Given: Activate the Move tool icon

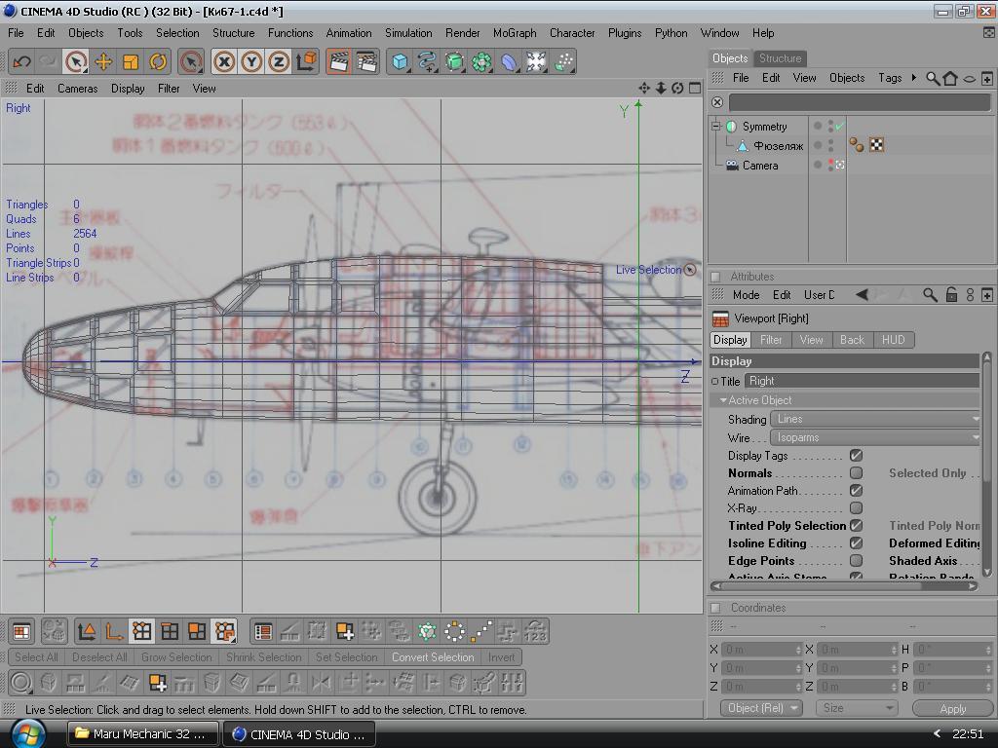Looking at the screenshot, I should pyautogui.click(x=103, y=61).
